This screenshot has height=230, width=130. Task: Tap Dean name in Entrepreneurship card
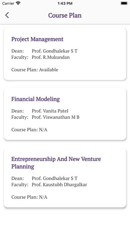click(55, 178)
